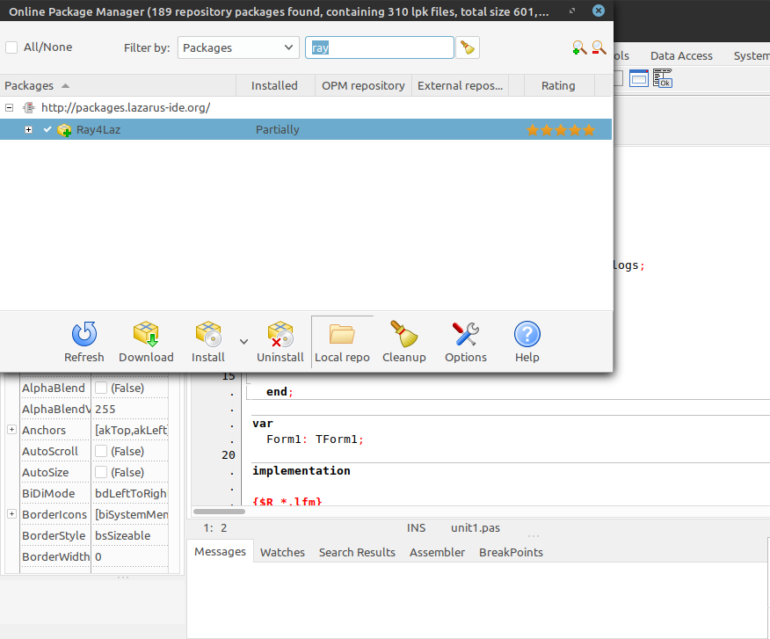Viewport: 770px width, 639px height.
Task: Click the INS insert mode indicator
Action: point(416,528)
